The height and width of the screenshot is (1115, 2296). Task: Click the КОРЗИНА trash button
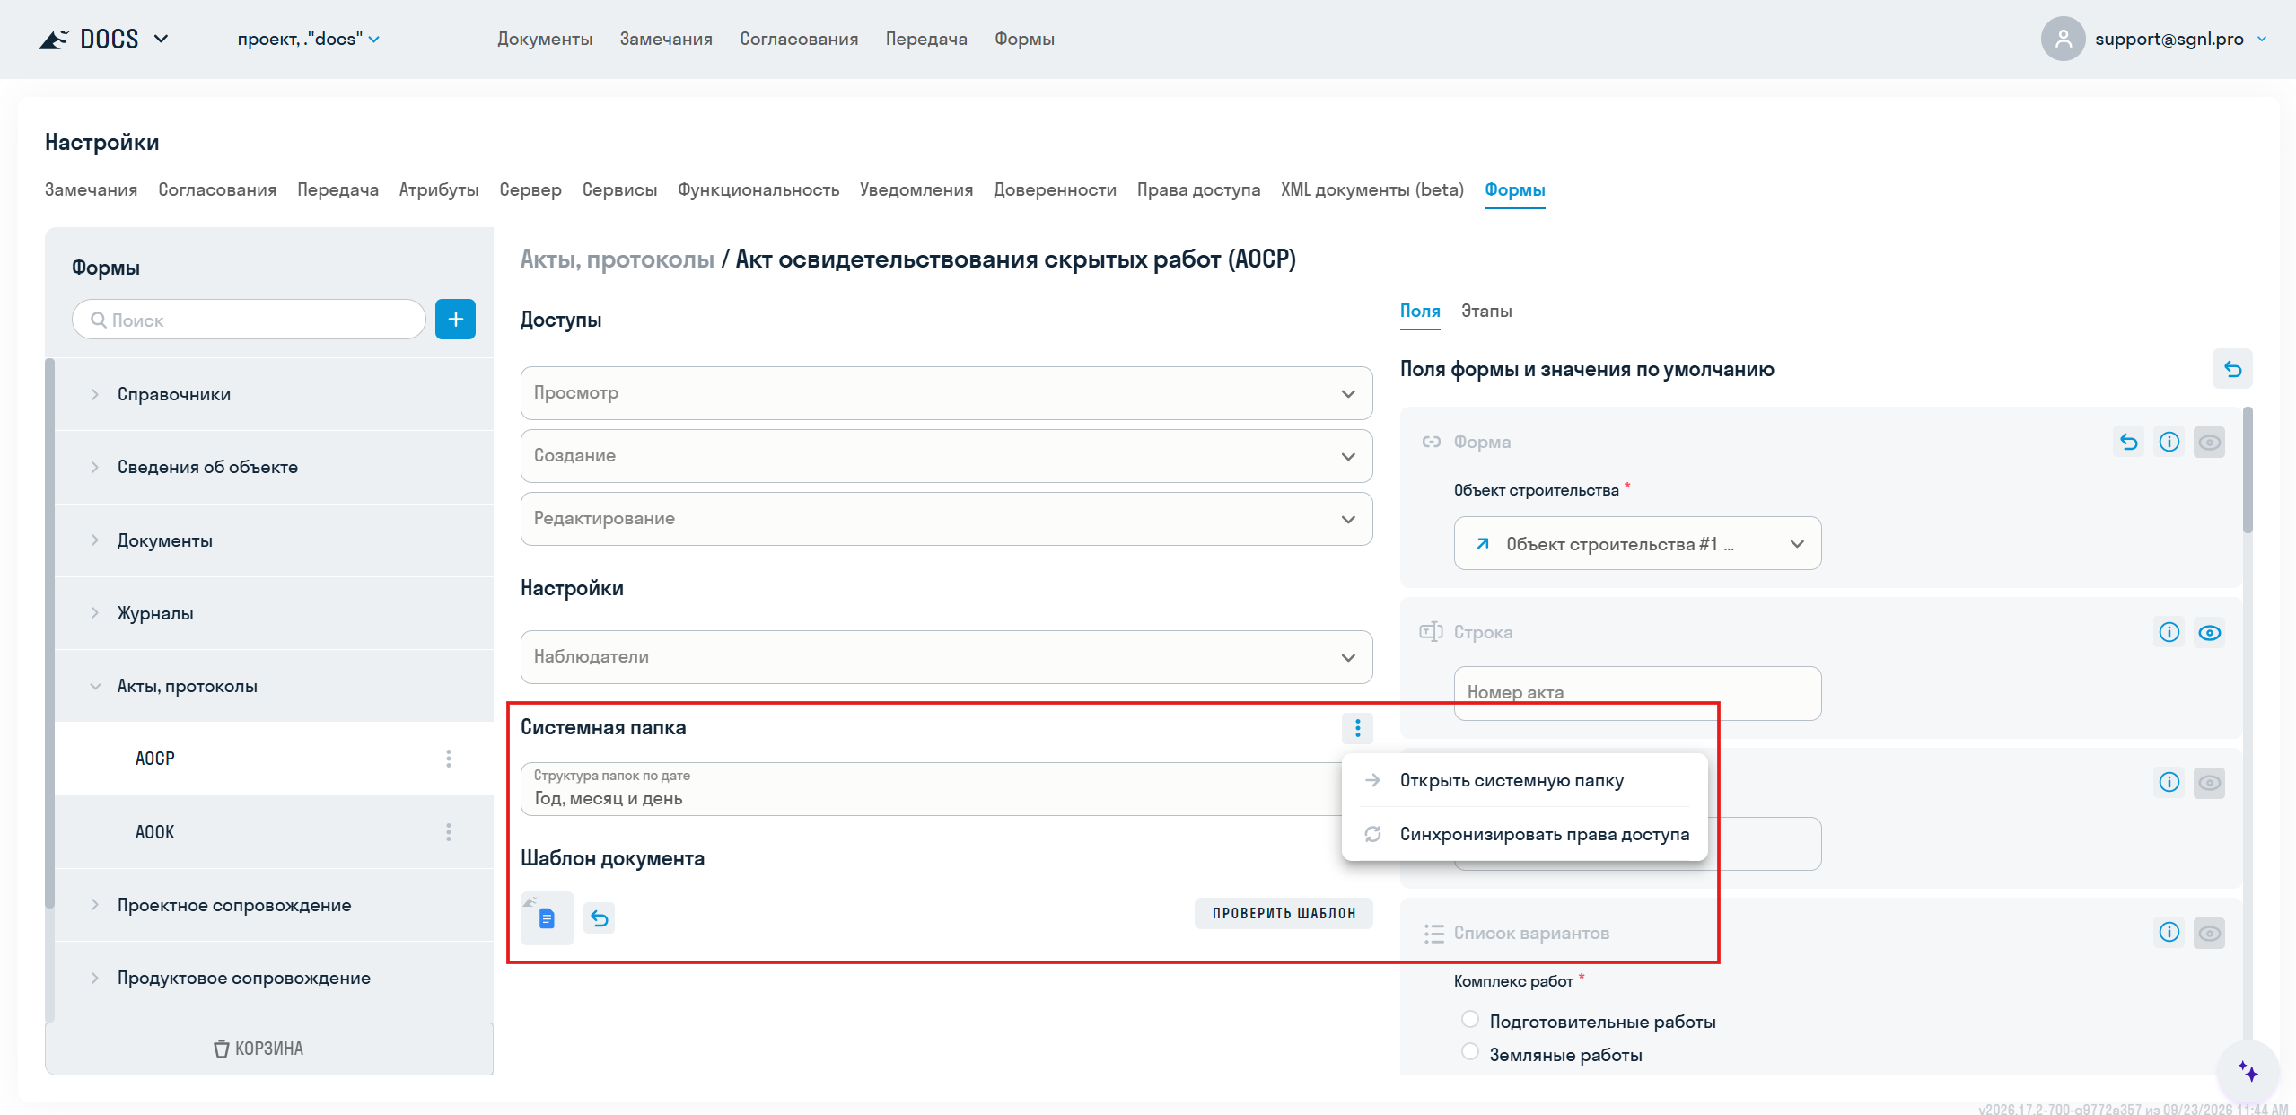pos(269,1049)
